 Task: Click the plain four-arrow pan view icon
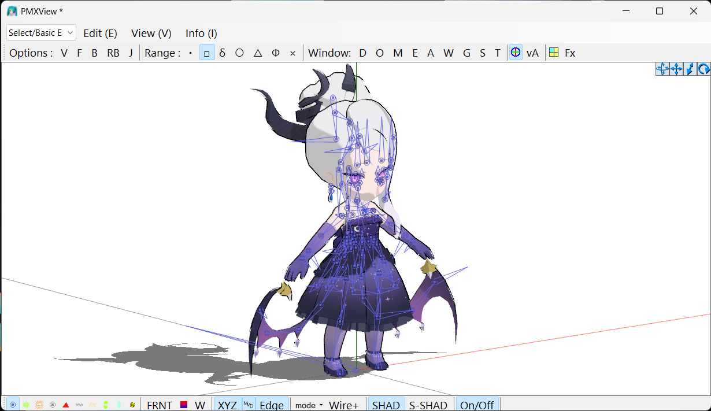(676, 69)
